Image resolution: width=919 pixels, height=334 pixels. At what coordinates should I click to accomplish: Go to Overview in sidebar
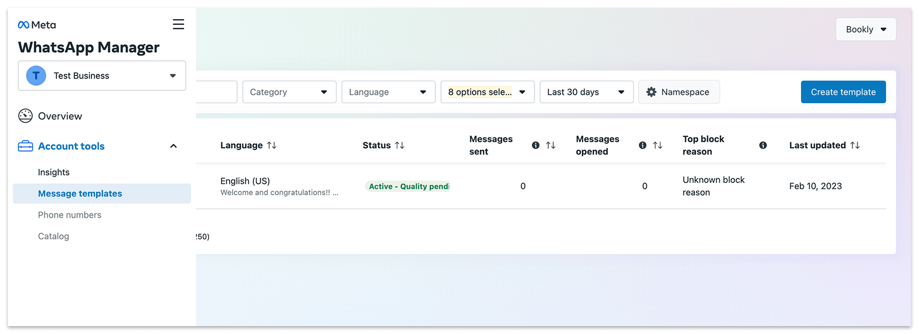coord(60,116)
